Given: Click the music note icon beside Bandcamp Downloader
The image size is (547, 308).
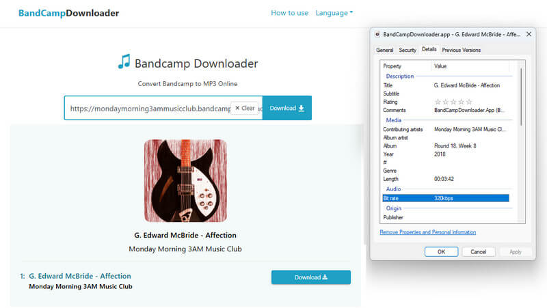Looking at the screenshot, I should tap(124, 61).
